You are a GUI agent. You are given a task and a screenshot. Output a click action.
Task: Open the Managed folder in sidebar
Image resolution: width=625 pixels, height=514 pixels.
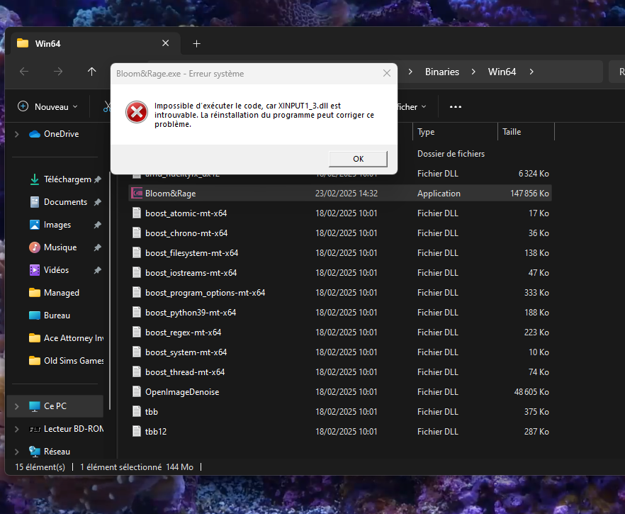55,293
